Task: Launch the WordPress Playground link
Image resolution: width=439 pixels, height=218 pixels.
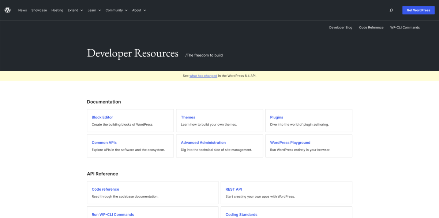Action: pos(290,143)
